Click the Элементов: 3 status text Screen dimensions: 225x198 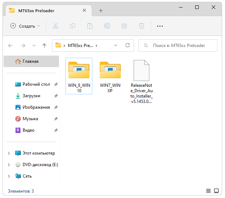[x=21, y=191]
